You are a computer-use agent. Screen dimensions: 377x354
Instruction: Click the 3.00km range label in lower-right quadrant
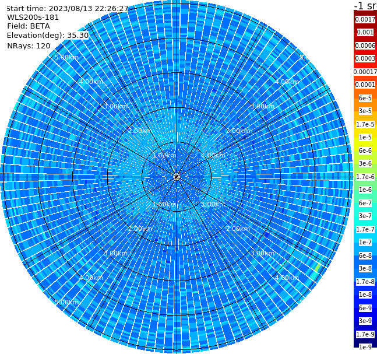262,253
